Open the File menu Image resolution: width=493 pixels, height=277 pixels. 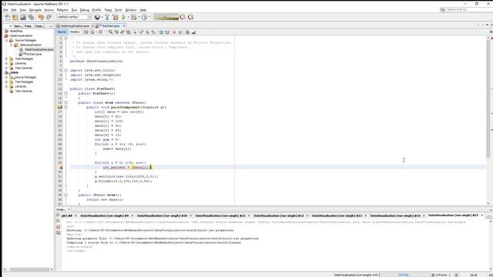[x=5, y=10]
